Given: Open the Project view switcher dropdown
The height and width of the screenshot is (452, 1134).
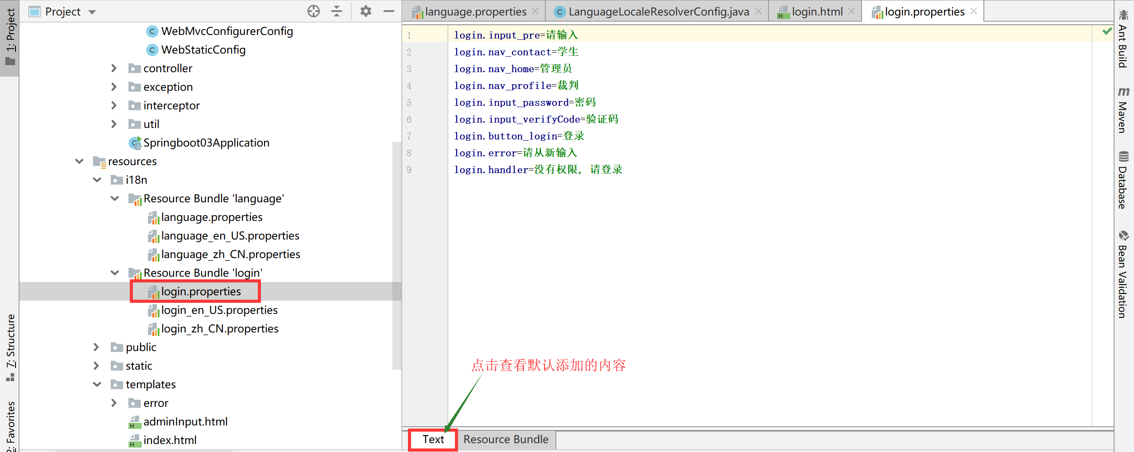Looking at the screenshot, I should pyautogui.click(x=92, y=11).
